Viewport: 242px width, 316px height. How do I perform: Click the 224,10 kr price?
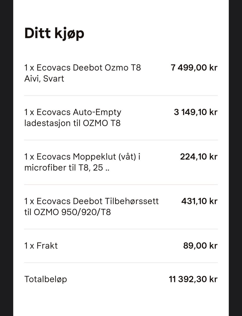(x=199, y=157)
